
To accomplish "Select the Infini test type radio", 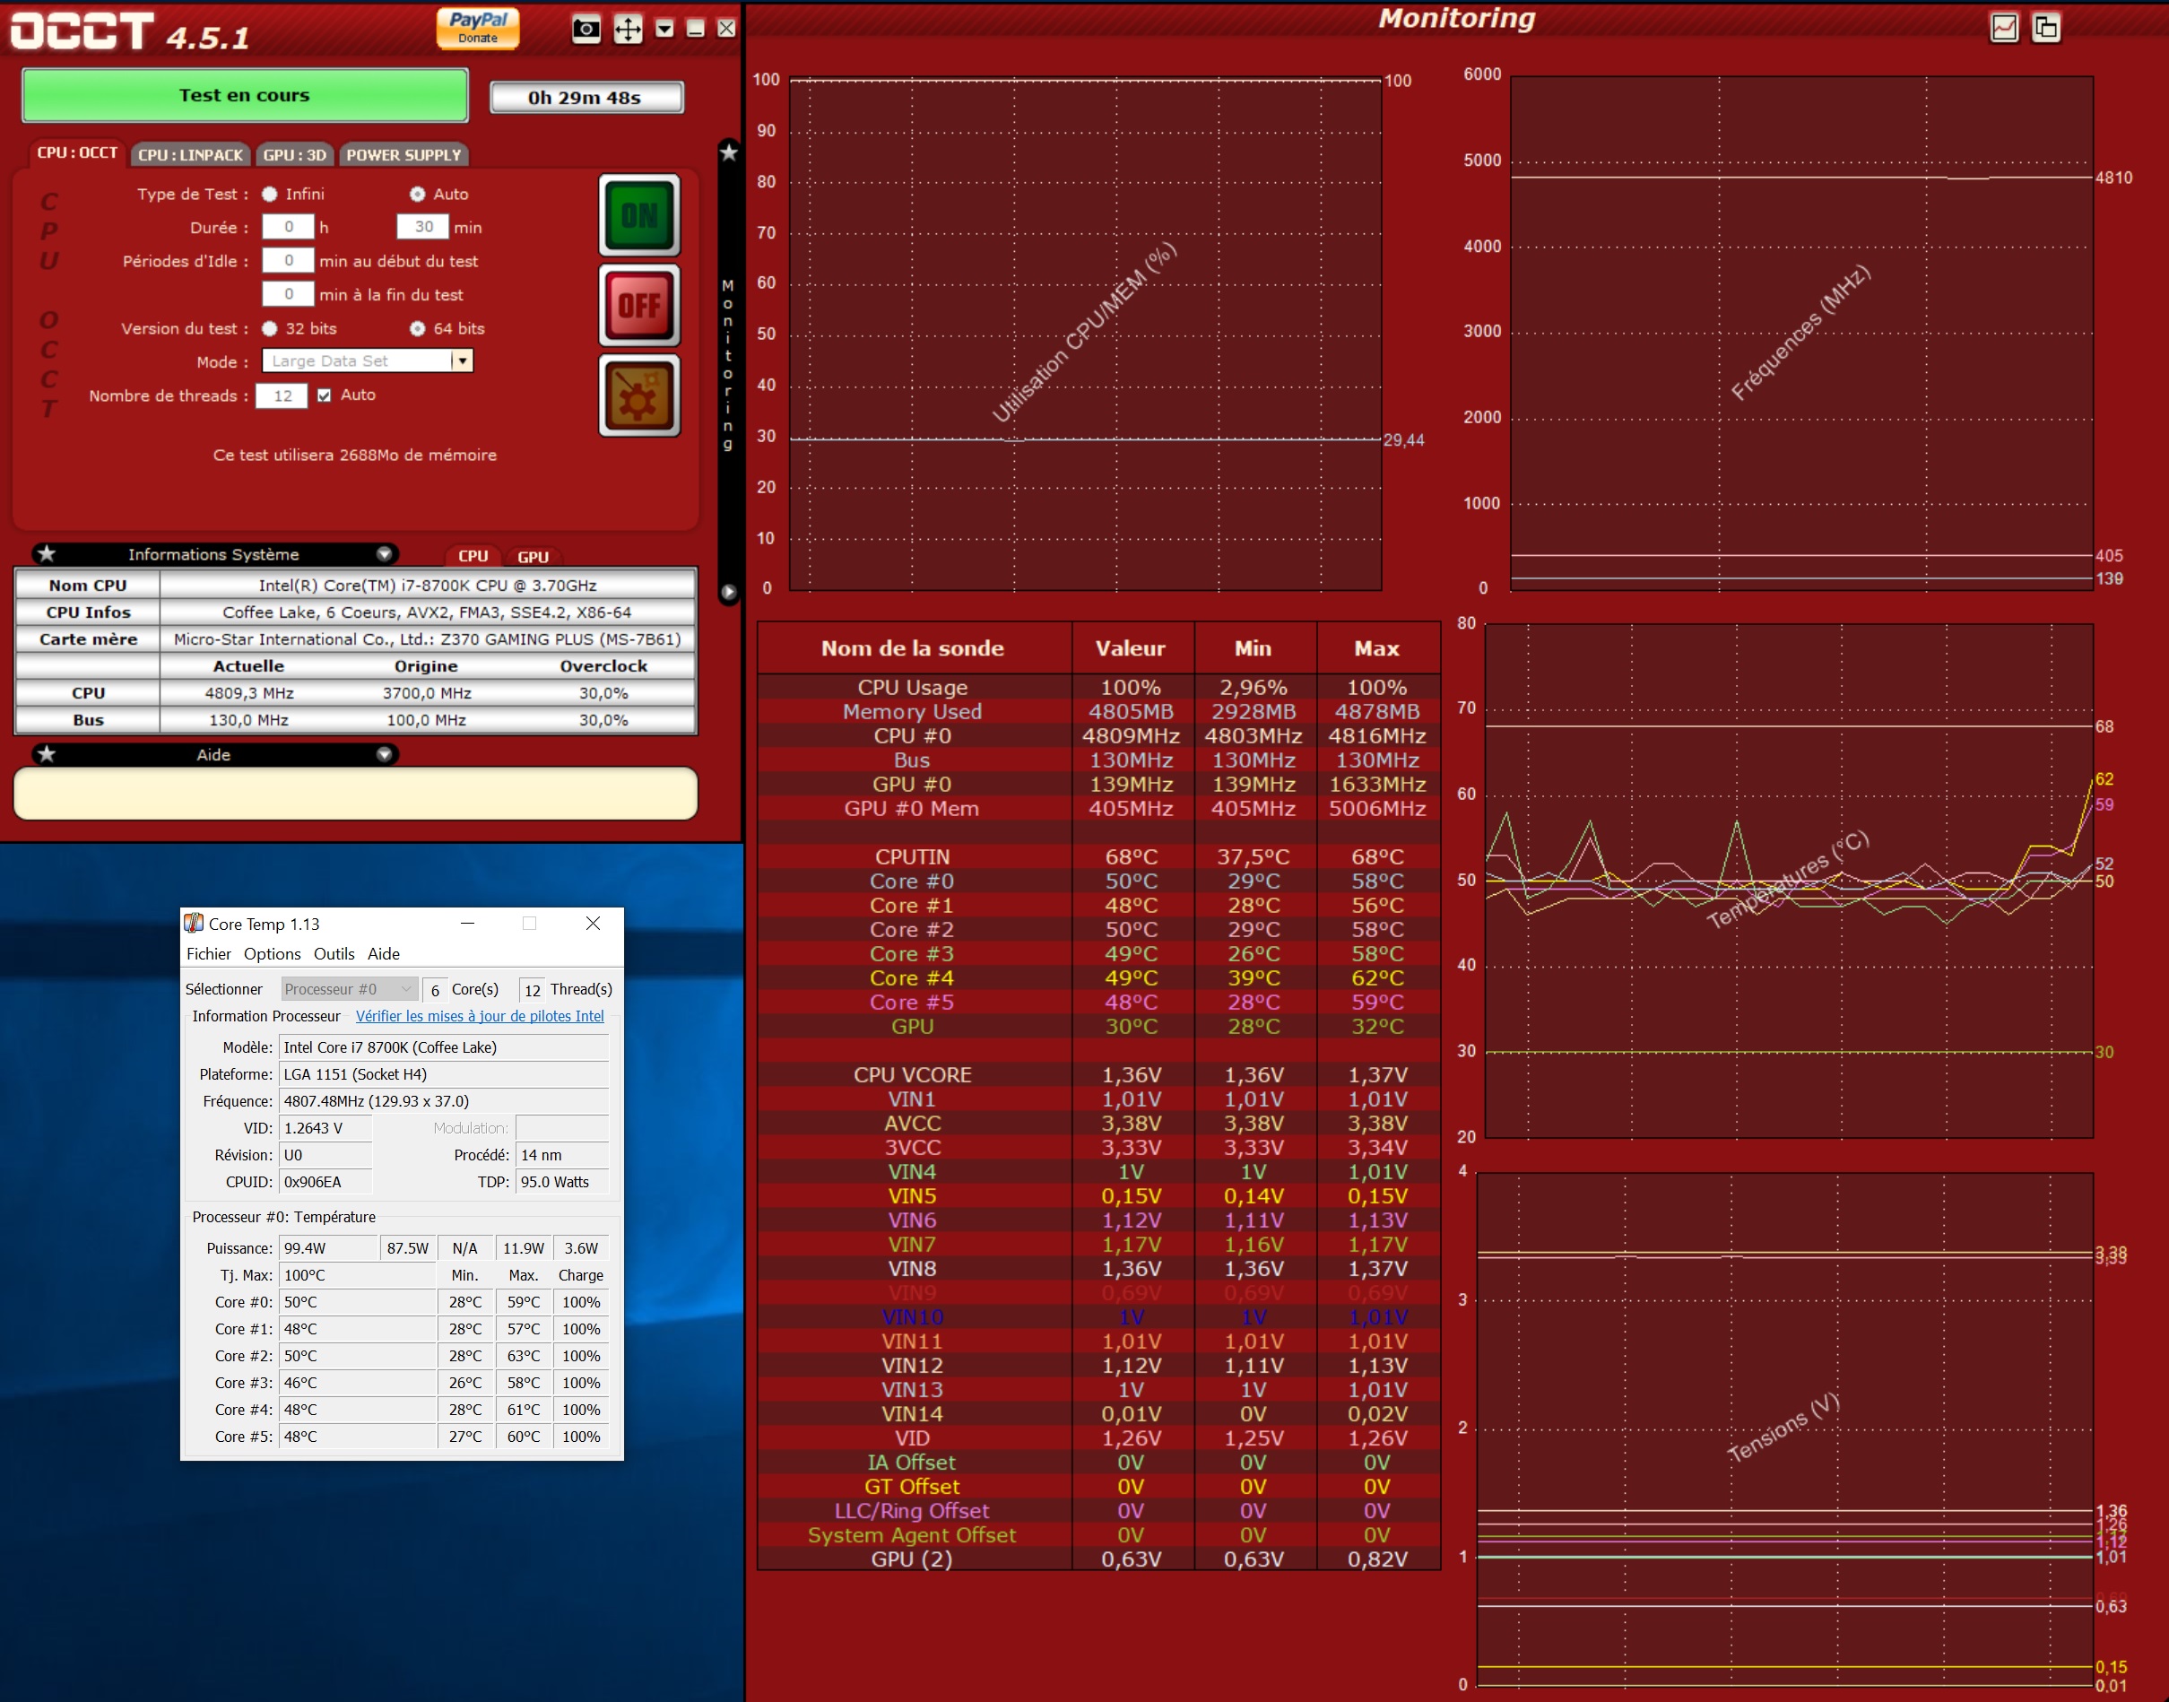I will coord(270,195).
